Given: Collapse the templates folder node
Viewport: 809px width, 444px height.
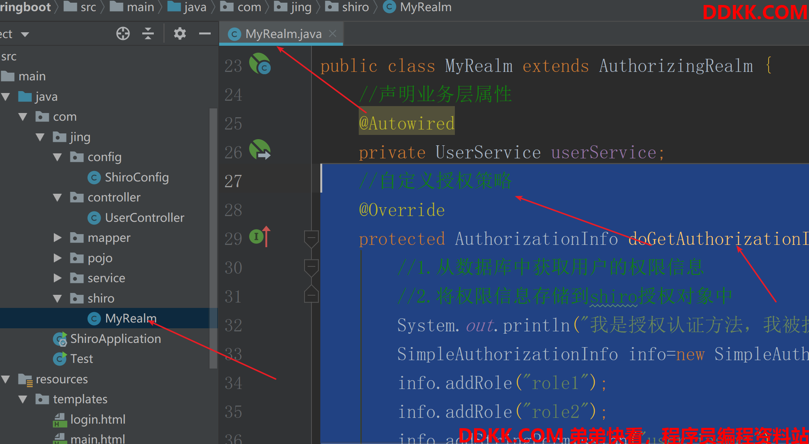Looking at the screenshot, I should coord(23,399).
